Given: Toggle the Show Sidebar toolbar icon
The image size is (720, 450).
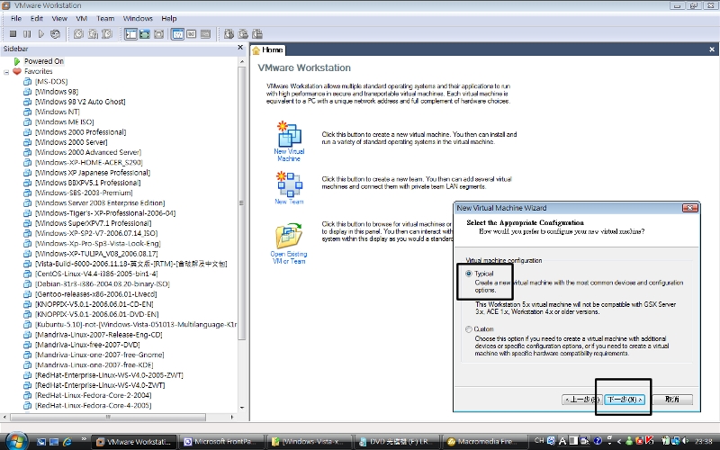Looking at the screenshot, I should point(130,34).
